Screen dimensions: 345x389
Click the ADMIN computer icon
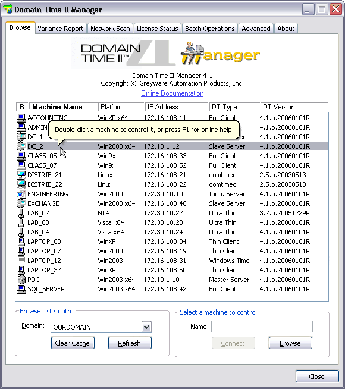pyautogui.click(x=21, y=127)
